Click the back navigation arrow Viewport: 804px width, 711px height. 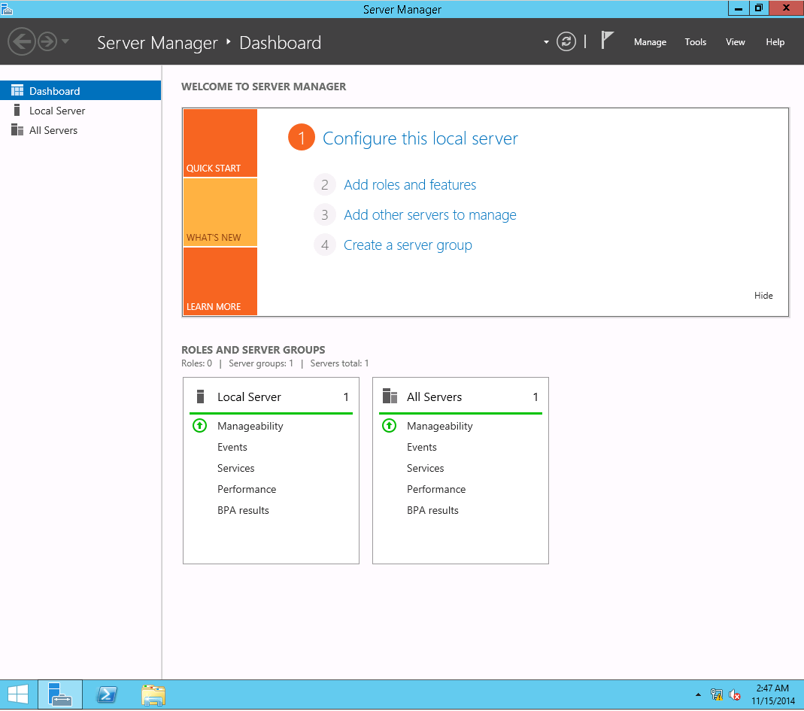click(22, 41)
